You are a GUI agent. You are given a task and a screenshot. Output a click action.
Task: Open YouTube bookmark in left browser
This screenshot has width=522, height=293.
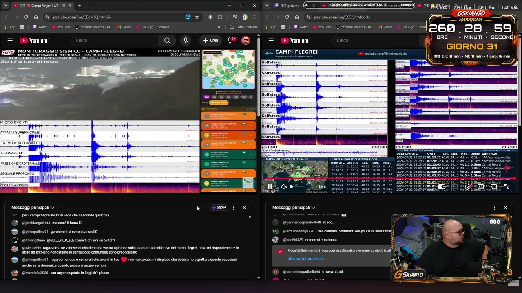pos(61,27)
